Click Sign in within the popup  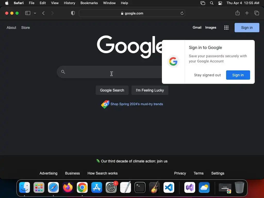point(238,75)
